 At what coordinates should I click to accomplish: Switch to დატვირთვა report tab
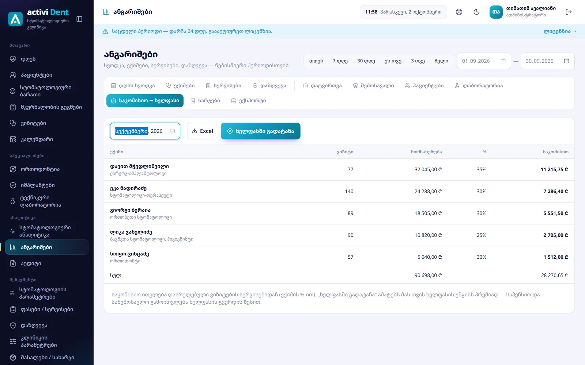(322, 86)
